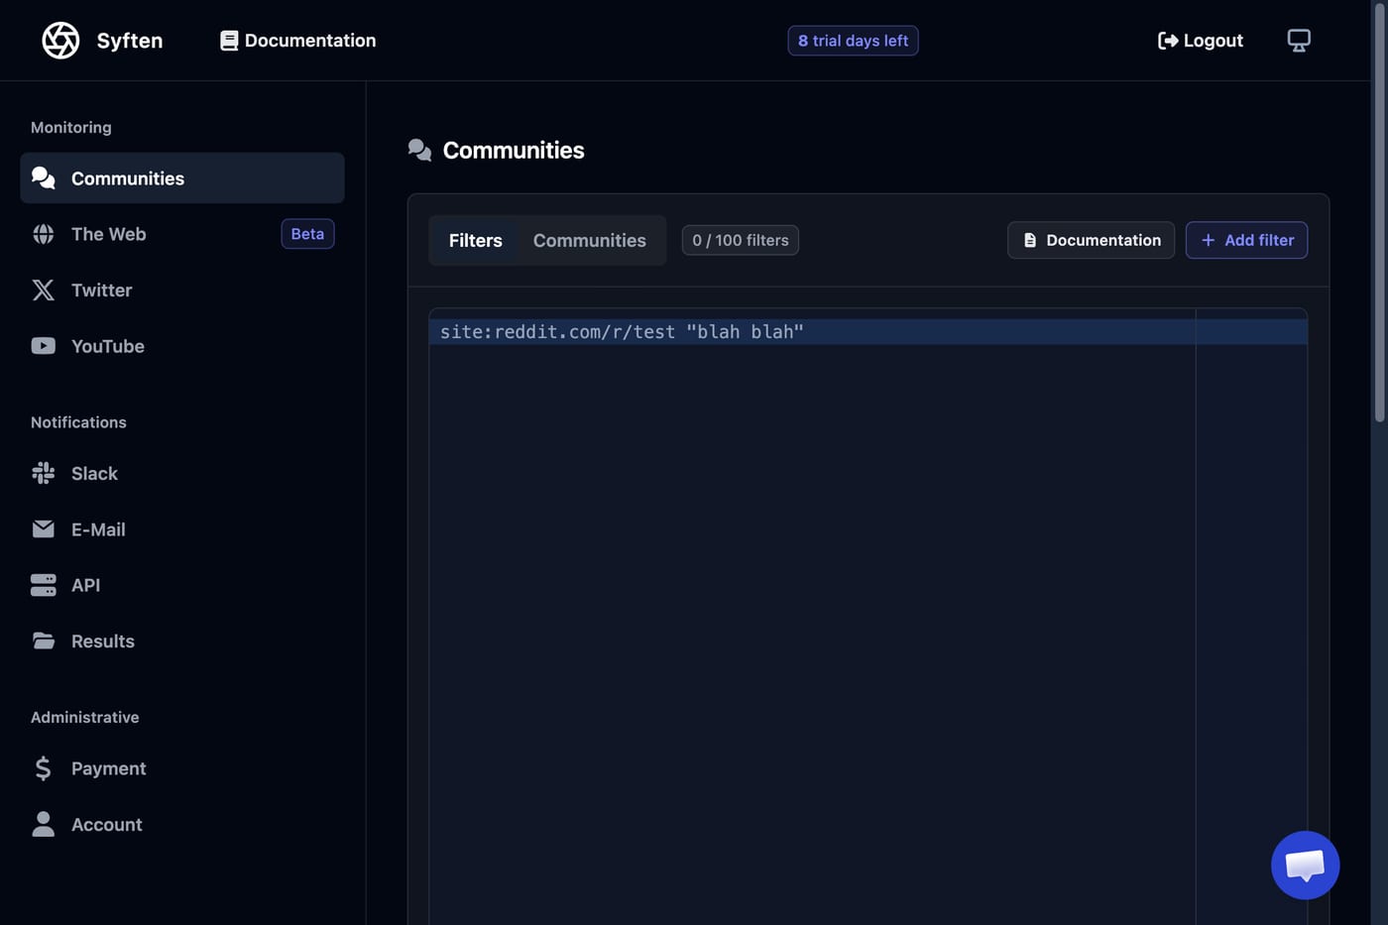Open the live chat support bubble
1388x925 pixels.
[1305, 865]
